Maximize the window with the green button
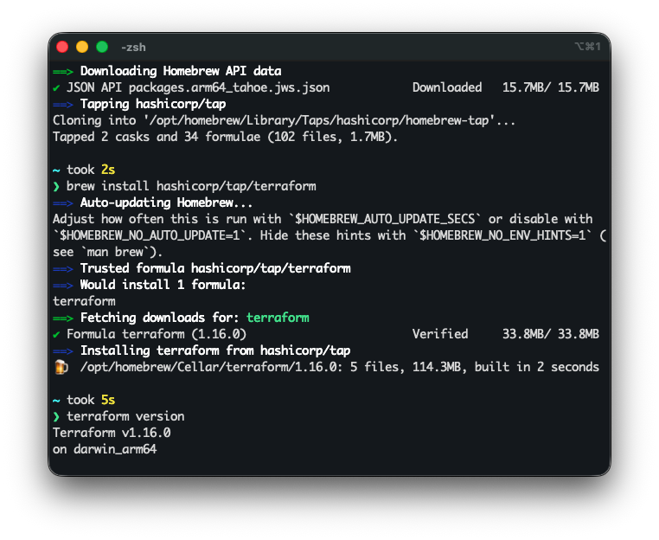 tap(102, 47)
